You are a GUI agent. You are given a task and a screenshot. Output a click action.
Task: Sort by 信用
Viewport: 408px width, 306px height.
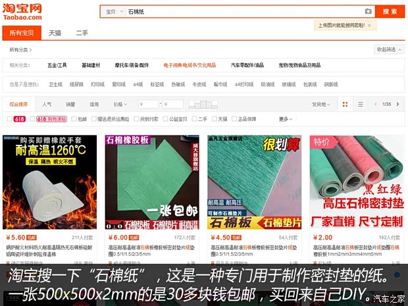click(94, 105)
